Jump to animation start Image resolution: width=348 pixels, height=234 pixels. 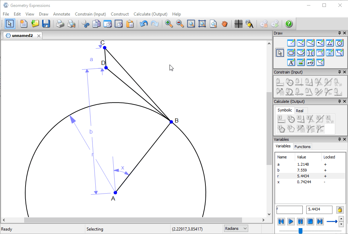pyautogui.click(x=281, y=221)
